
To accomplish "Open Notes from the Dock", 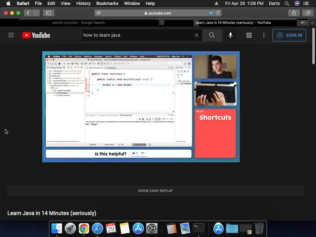I will pyautogui.click(x=125, y=229).
